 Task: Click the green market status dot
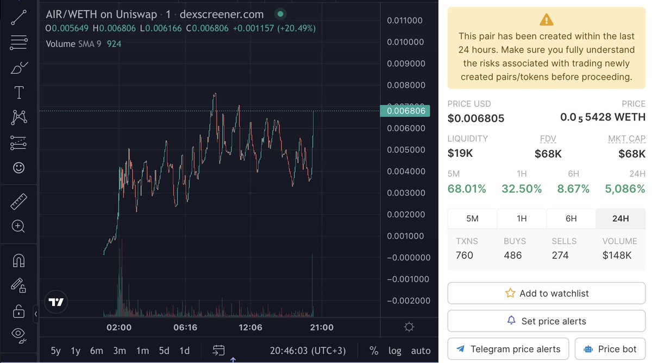(280, 14)
